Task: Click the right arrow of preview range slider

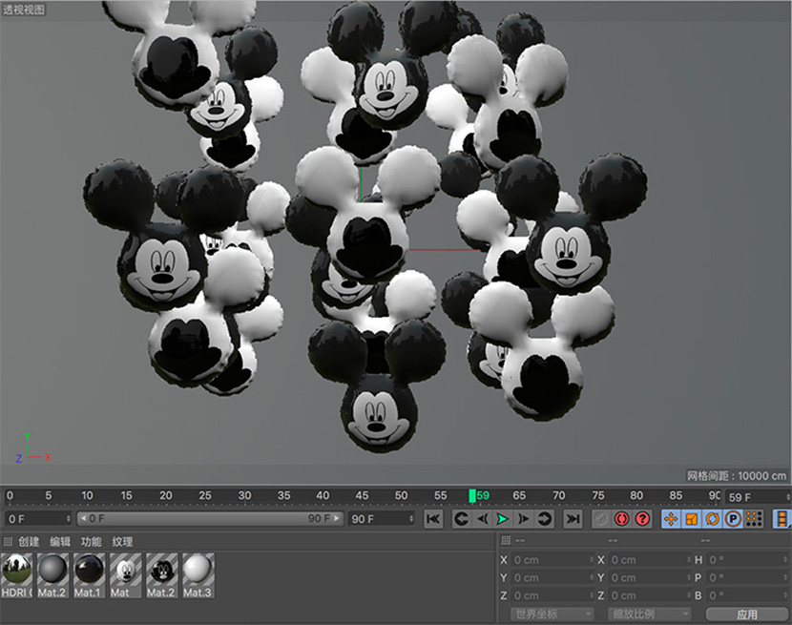Action: coord(338,518)
